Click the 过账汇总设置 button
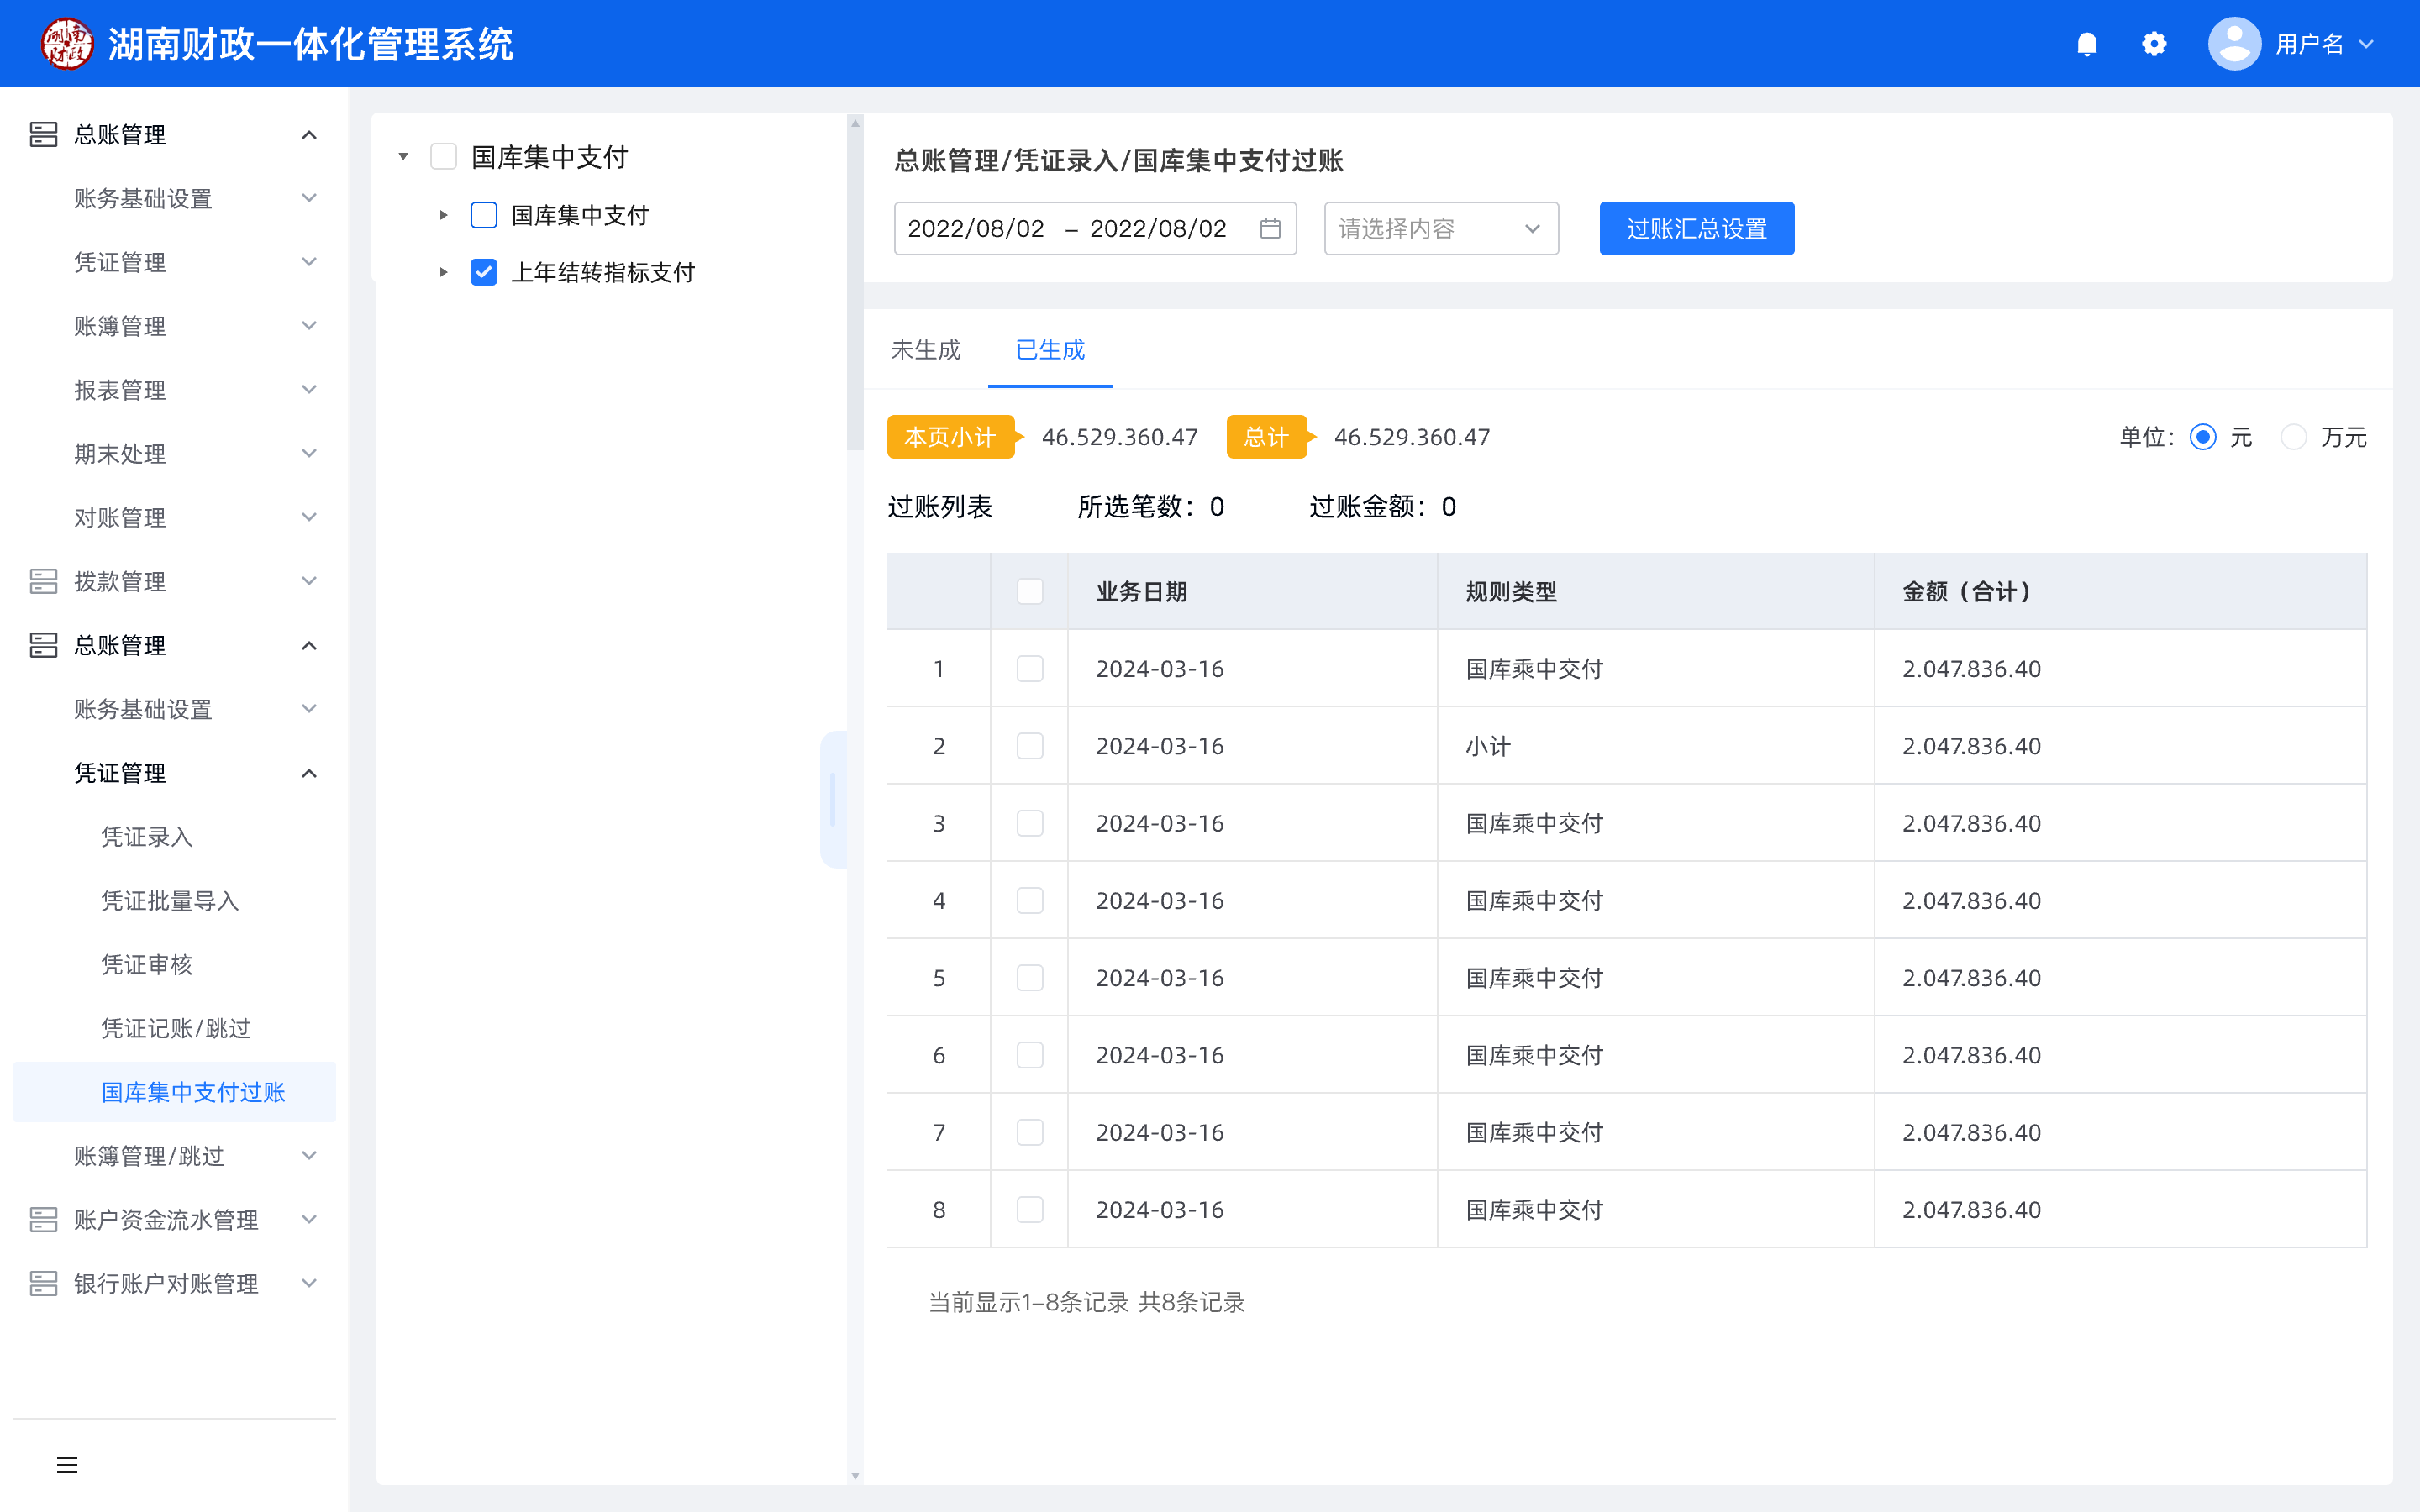Image resolution: width=2420 pixels, height=1512 pixels. pos(1696,229)
